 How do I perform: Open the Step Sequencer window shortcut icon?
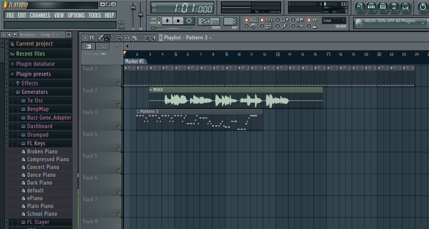[372, 7]
